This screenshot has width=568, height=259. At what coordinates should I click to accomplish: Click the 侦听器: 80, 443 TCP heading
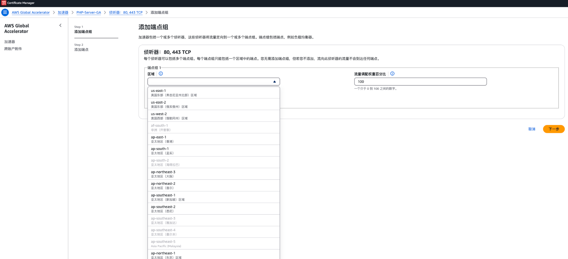[x=167, y=52]
